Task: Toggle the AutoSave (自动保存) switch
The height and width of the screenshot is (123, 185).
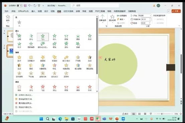Action: 19,6
